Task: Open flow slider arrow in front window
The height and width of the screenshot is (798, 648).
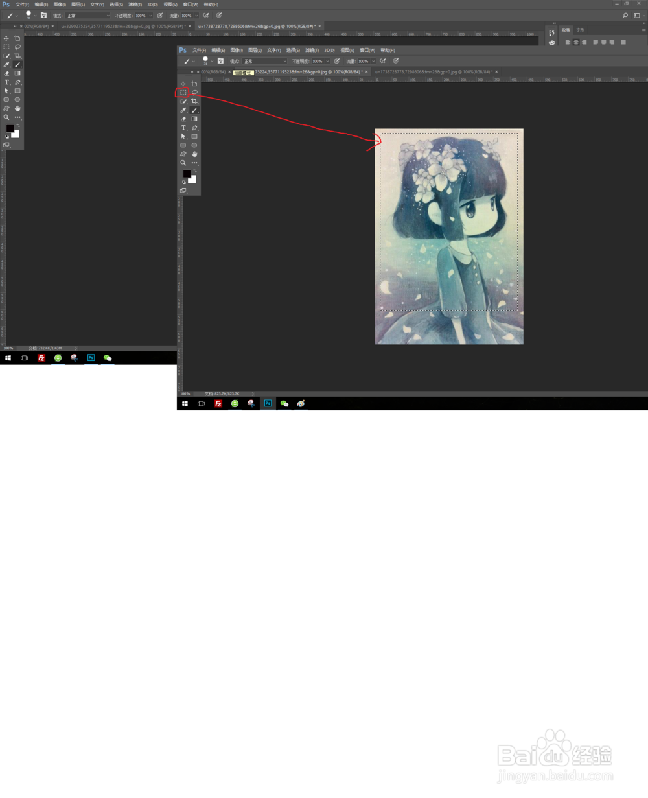Action: pyautogui.click(x=373, y=61)
